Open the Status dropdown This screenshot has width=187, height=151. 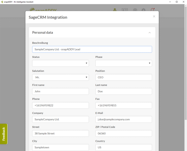(x=60, y=63)
